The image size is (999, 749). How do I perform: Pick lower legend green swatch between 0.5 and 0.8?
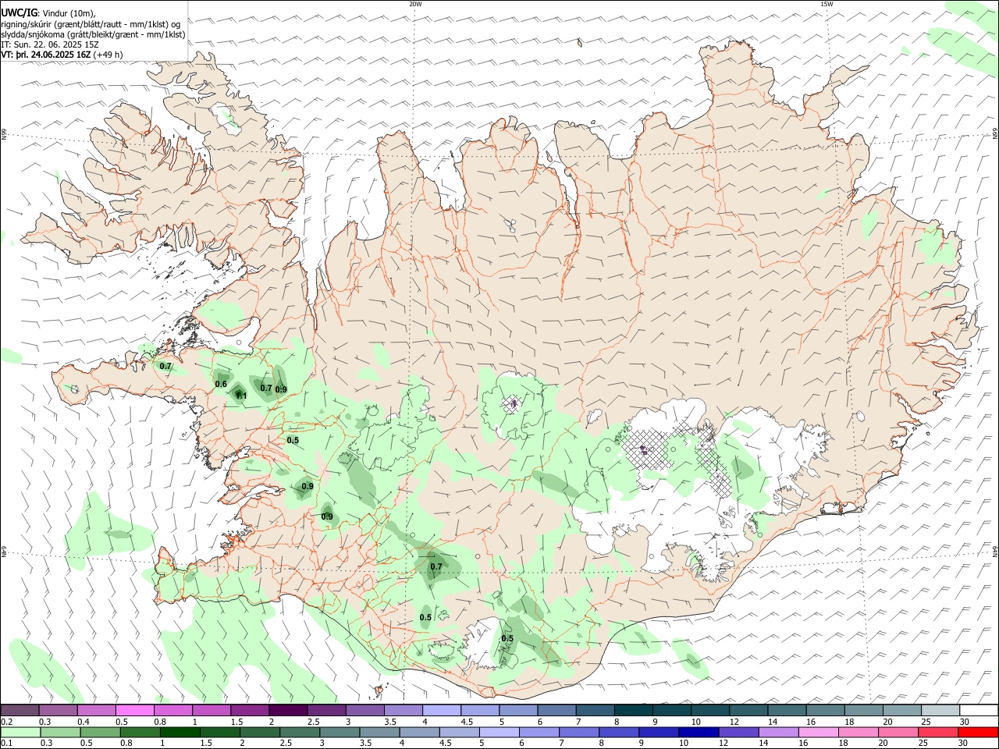pyautogui.click(x=100, y=732)
